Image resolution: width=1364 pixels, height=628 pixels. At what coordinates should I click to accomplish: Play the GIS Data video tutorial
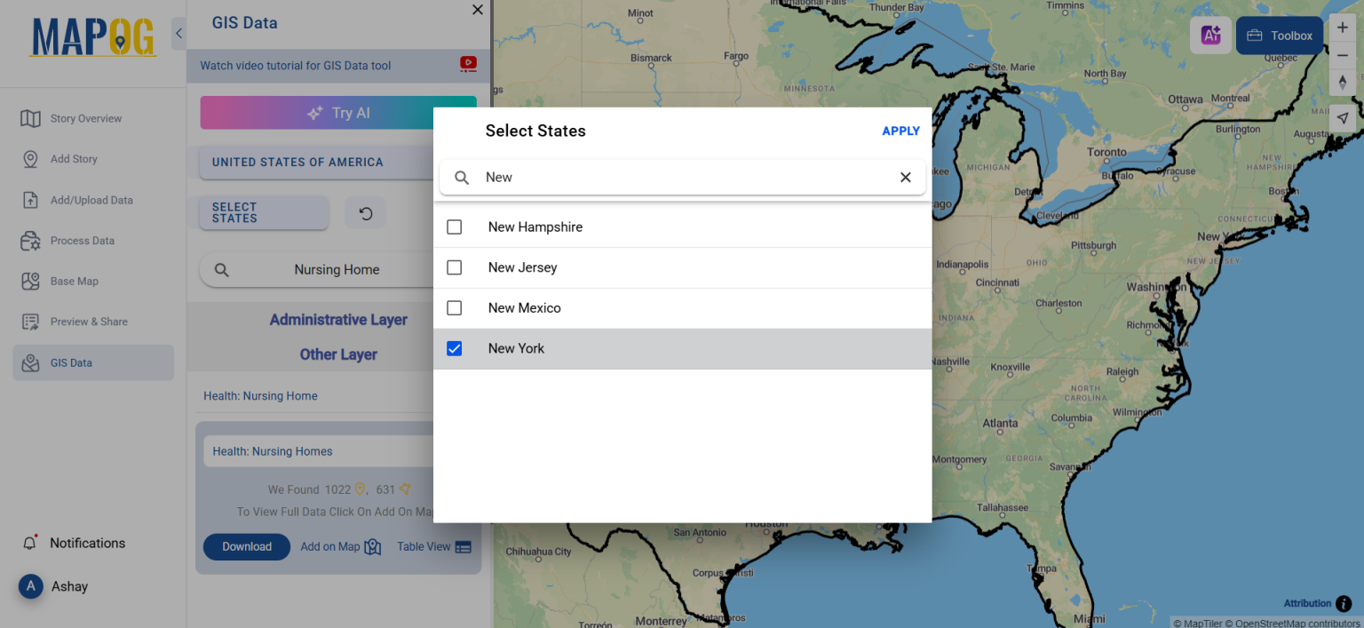pos(468,64)
